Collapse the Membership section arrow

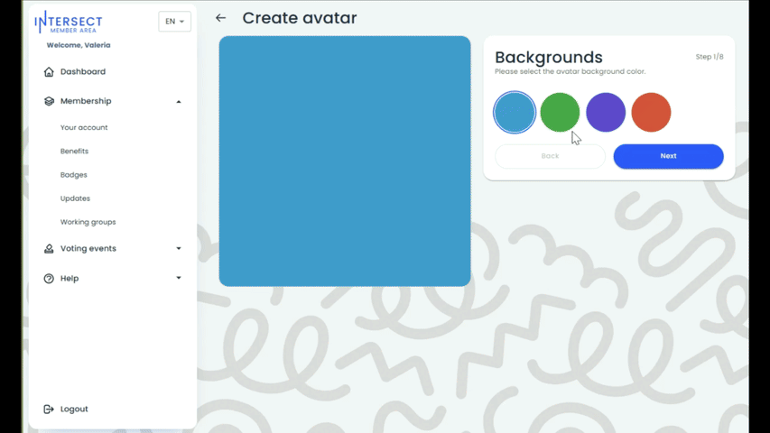pos(179,101)
